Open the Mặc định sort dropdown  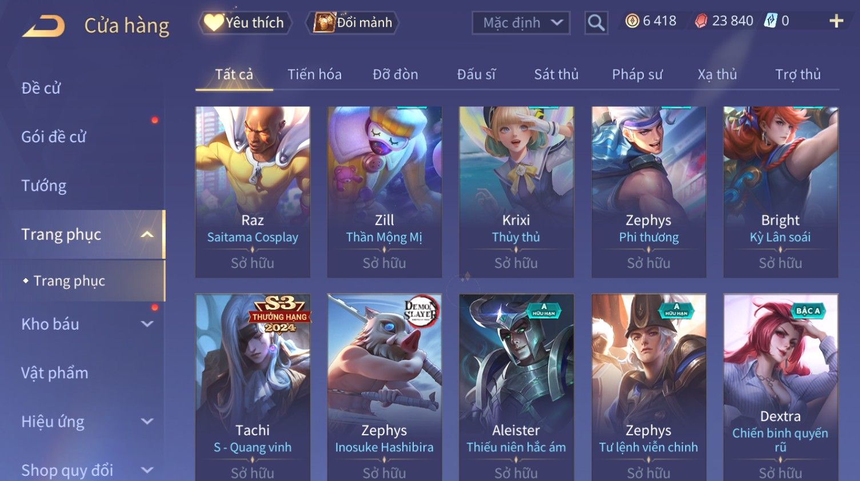pos(521,23)
